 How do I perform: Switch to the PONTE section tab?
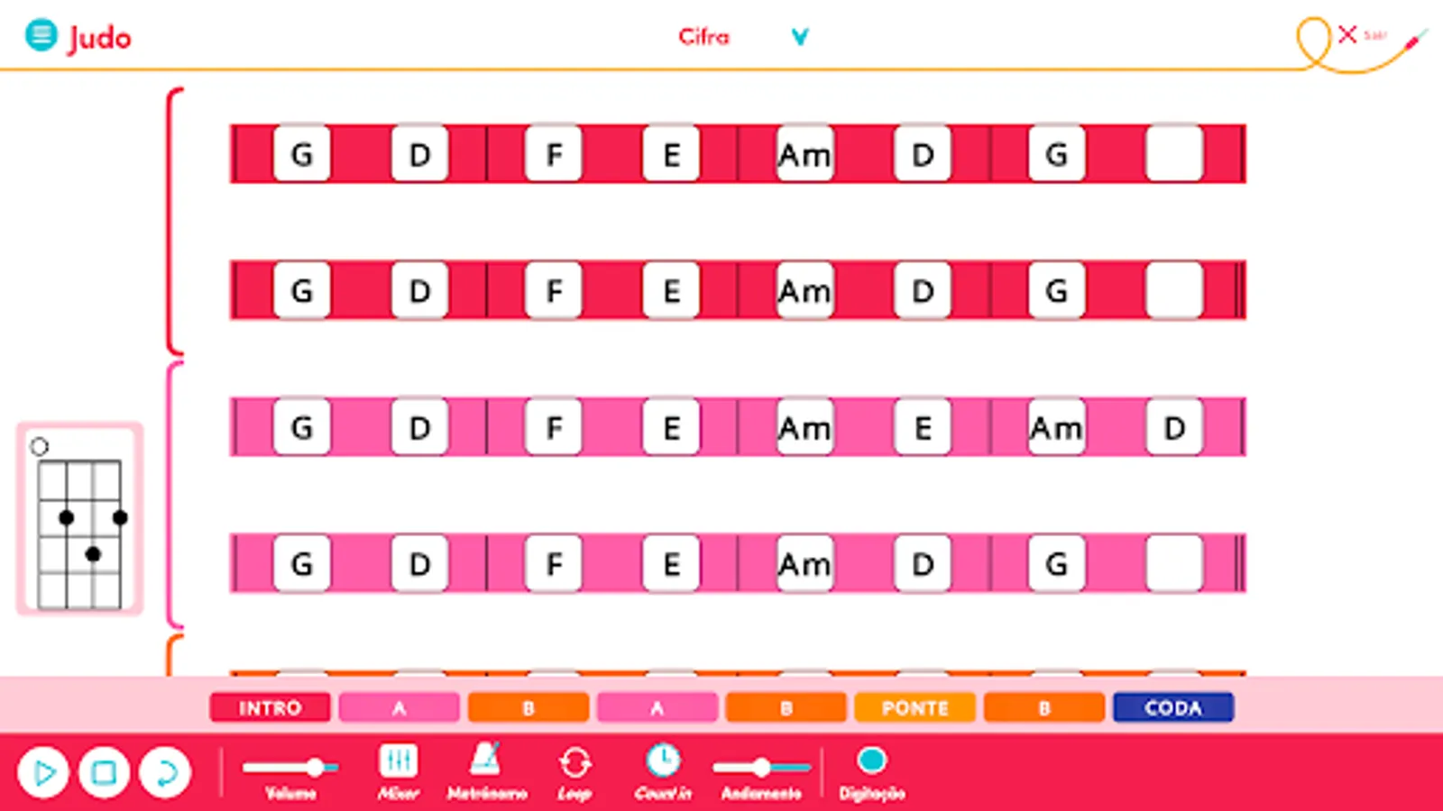click(915, 706)
